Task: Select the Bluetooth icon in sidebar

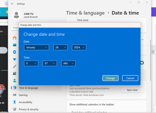Action: coord(14,52)
